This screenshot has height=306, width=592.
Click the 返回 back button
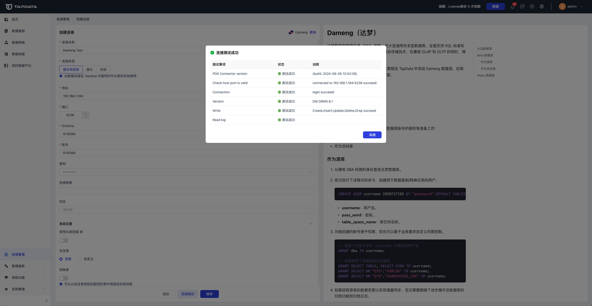pyautogui.click(x=166, y=294)
